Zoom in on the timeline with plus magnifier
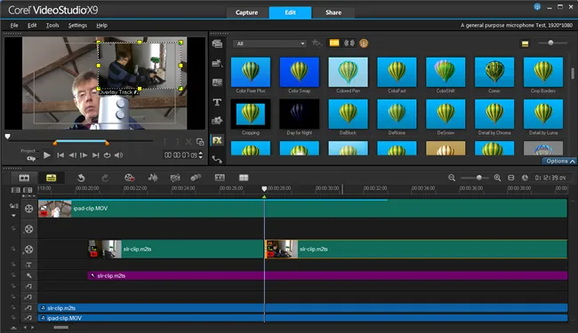The image size is (578, 333). (497, 178)
